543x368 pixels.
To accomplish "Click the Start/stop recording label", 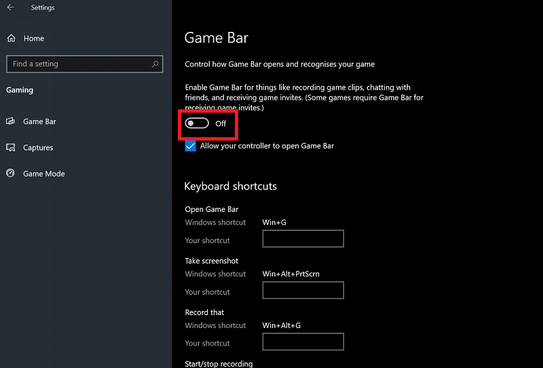I will (x=219, y=364).
